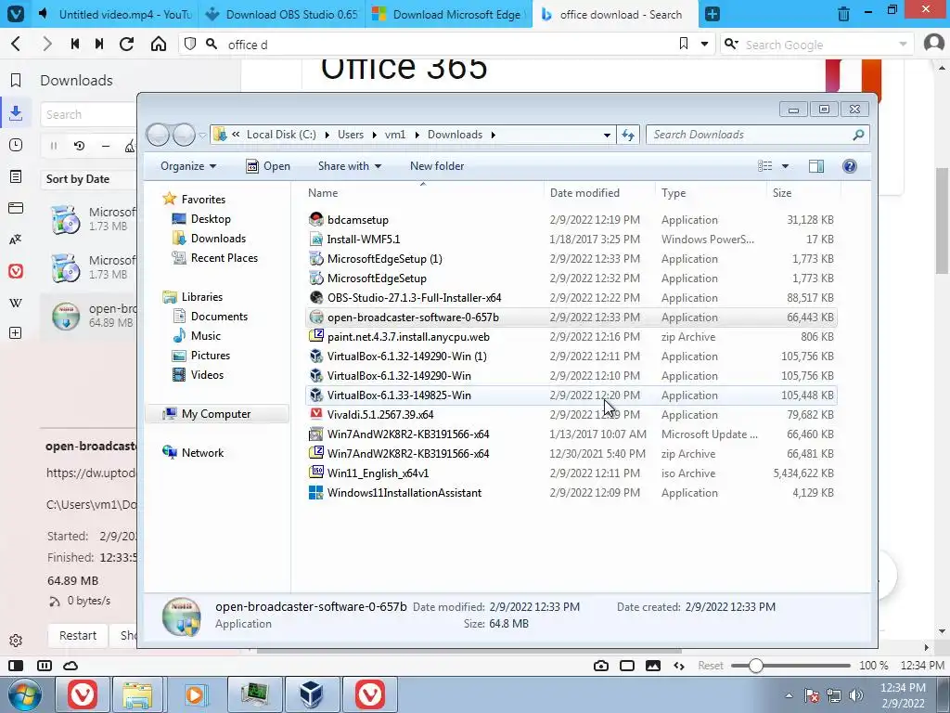
Task: Switch to Download OBS Studio tab
Action: [x=281, y=14]
